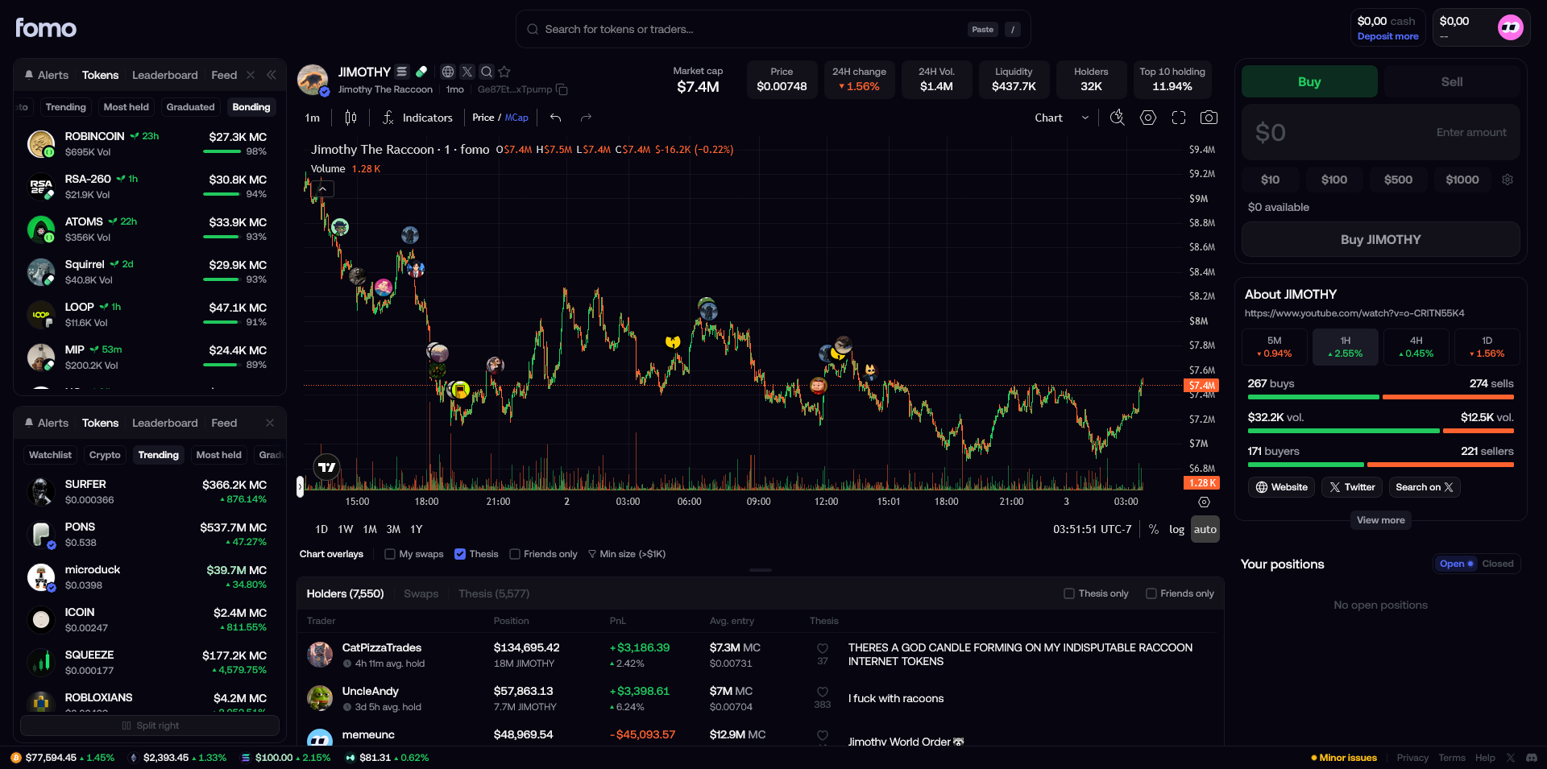Click the Buy JIMOTHY button

coord(1380,239)
